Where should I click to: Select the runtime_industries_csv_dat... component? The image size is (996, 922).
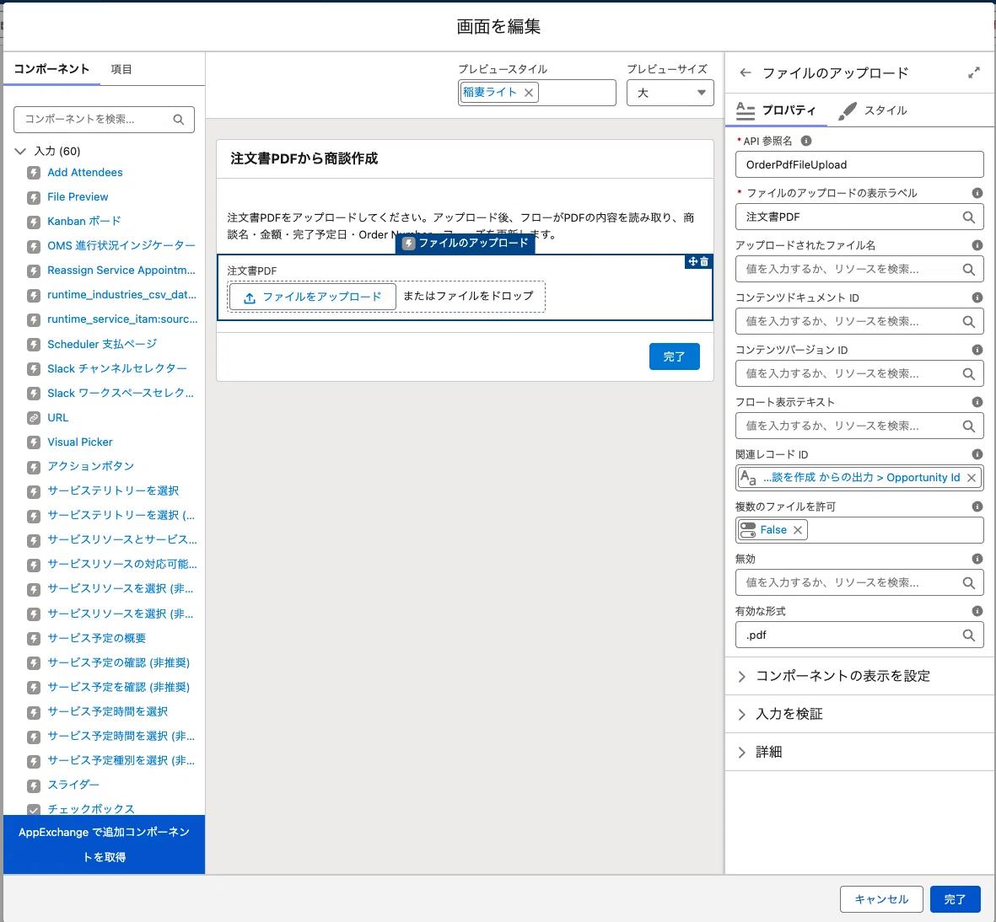click(x=121, y=295)
